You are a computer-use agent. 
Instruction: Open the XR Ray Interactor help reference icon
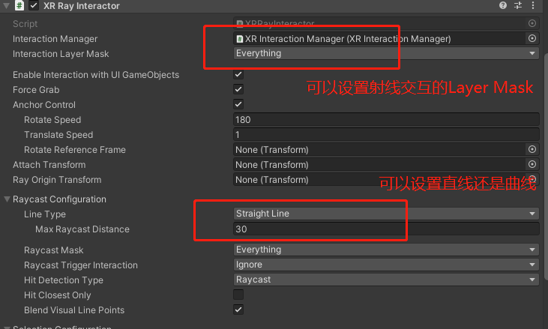click(x=503, y=5)
